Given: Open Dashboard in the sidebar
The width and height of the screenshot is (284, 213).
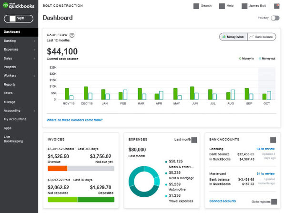Looking at the screenshot, I should coord(19,32).
